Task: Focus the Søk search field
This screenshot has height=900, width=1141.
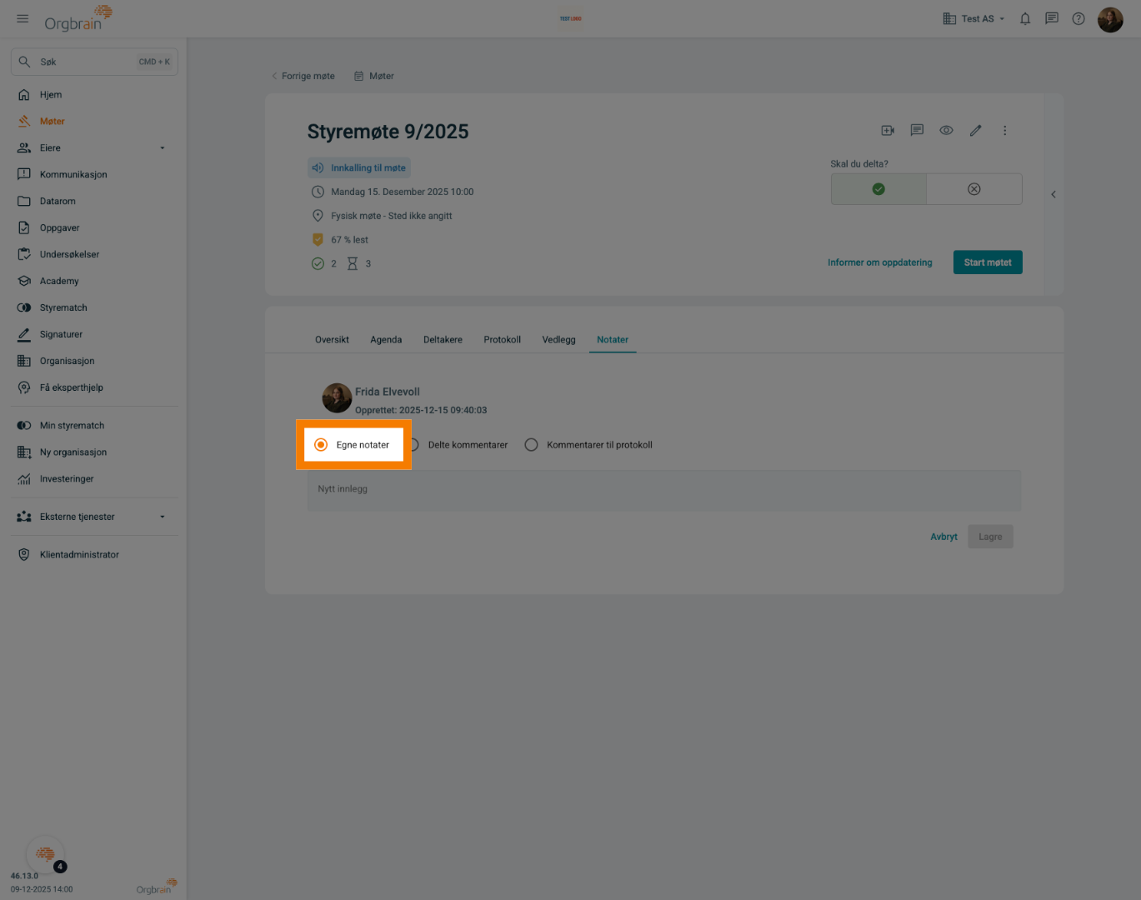Action: [x=94, y=62]
